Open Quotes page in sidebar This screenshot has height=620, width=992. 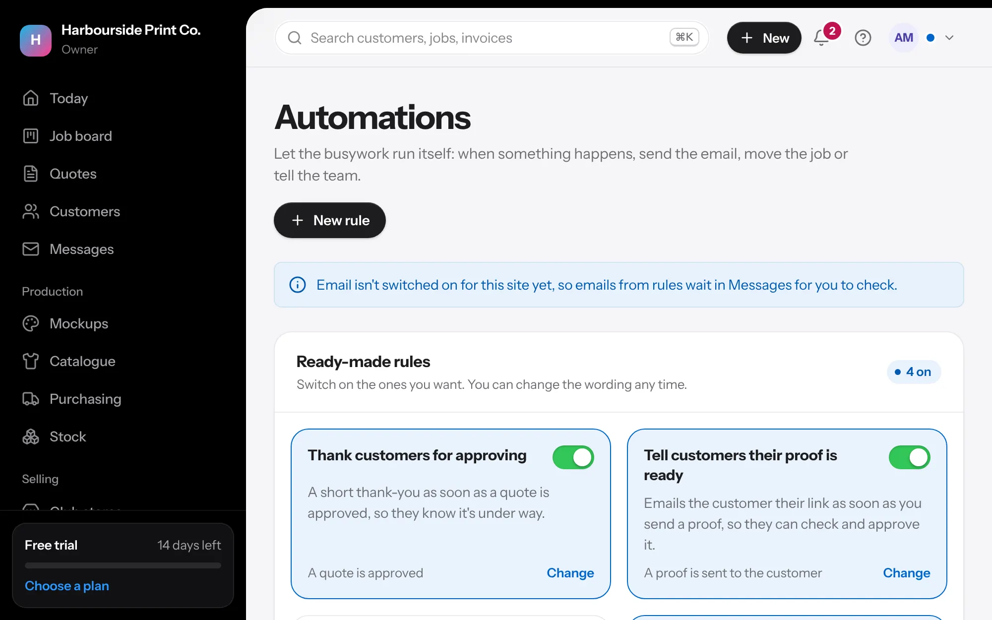(123, 174)
